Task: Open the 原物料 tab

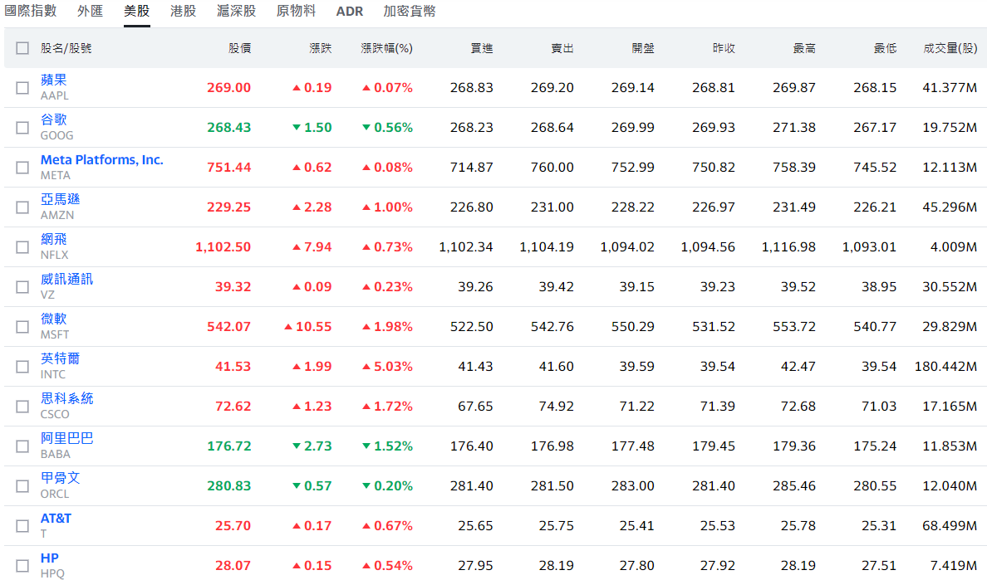Action: 296,12
